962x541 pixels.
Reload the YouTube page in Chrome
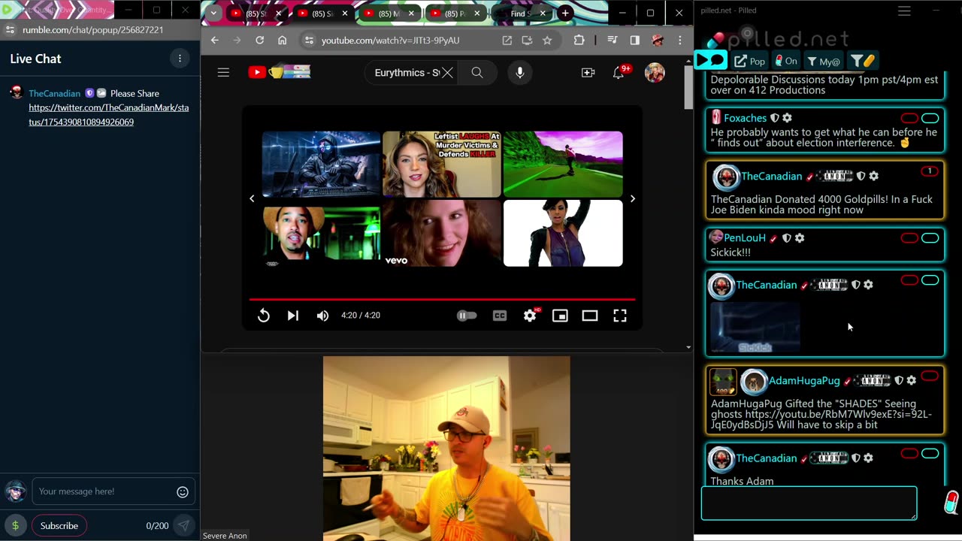pyautogui.click(x=259, y=40)
